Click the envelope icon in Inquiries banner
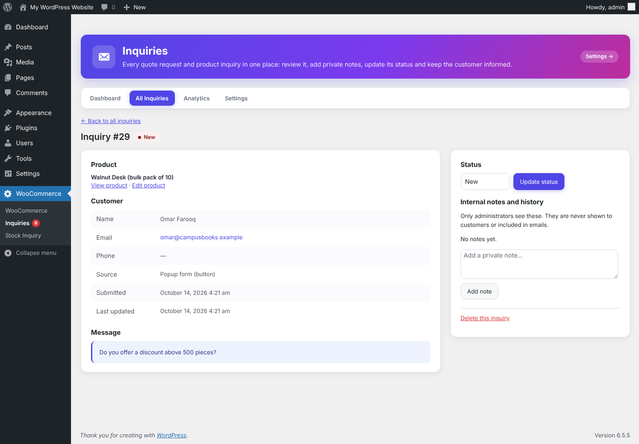 click(x=104, y=57)
